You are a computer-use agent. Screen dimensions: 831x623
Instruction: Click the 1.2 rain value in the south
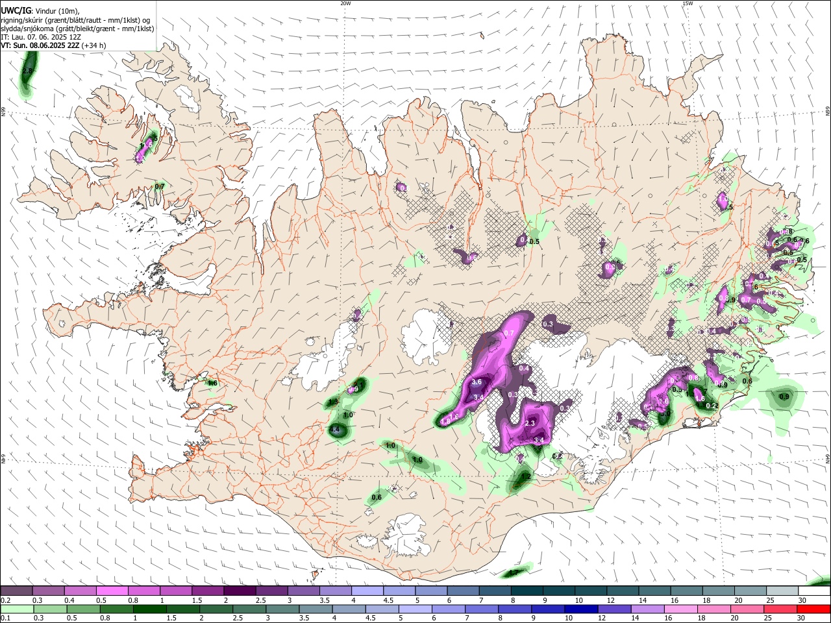click(527, 476)
